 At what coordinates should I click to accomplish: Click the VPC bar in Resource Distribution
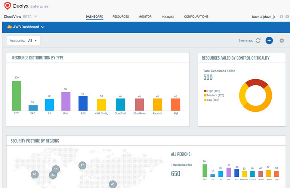click(33, 108)
